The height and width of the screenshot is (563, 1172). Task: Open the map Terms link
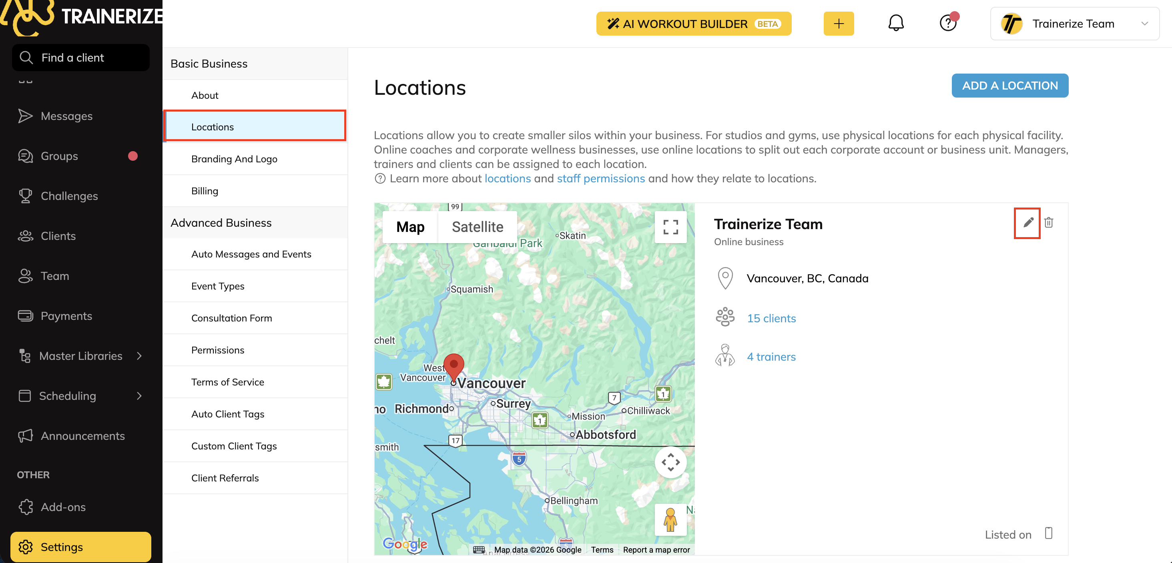point(602,550)
